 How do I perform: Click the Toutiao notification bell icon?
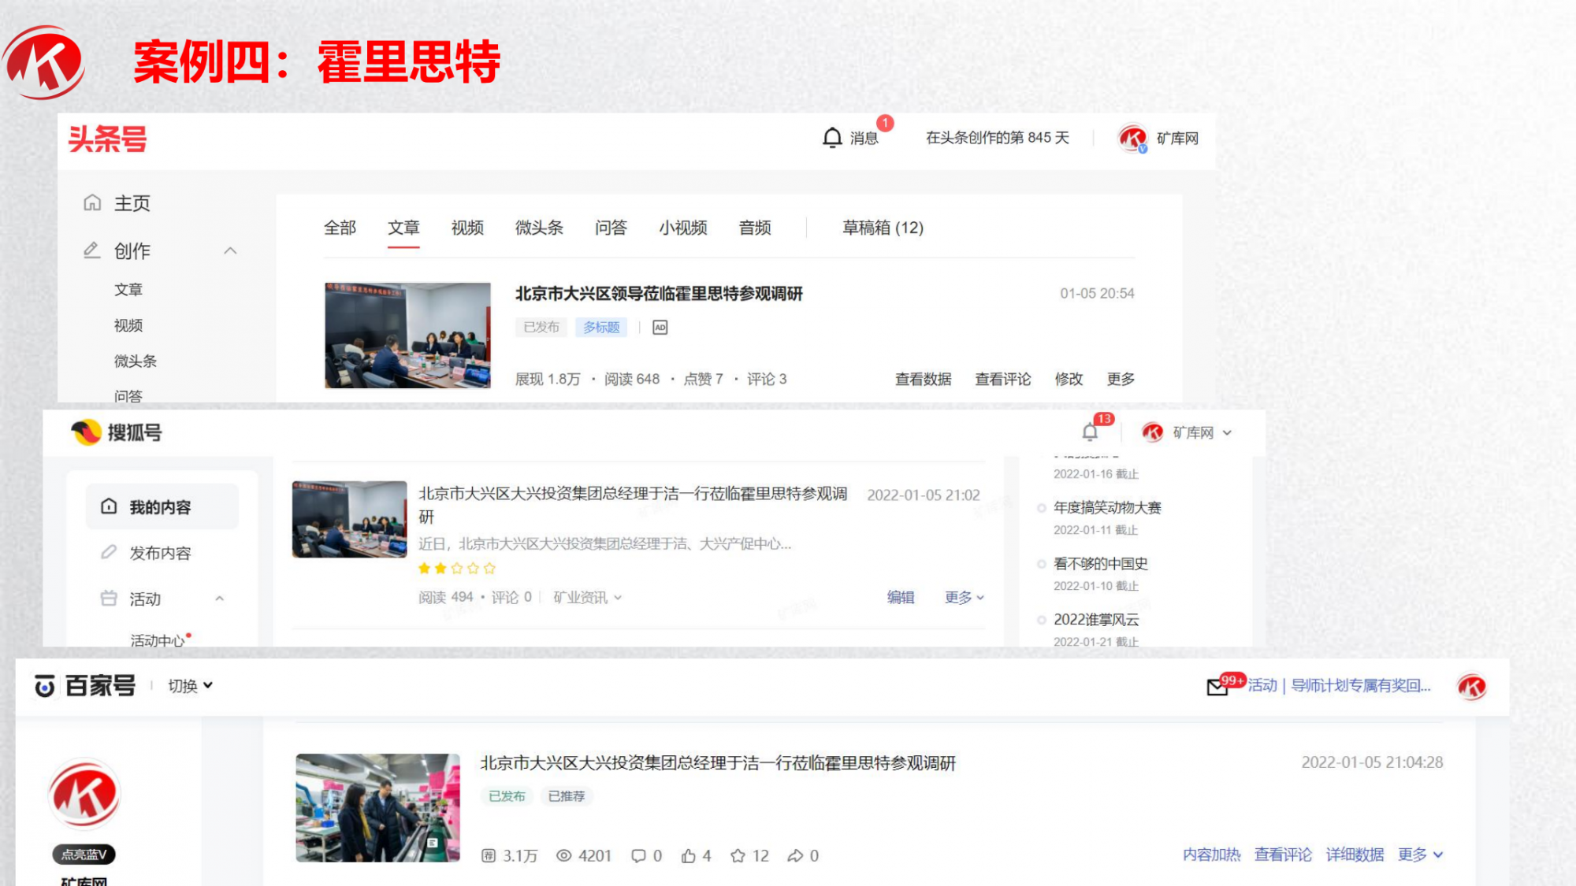pyautogui.click(x=832, y=138)
